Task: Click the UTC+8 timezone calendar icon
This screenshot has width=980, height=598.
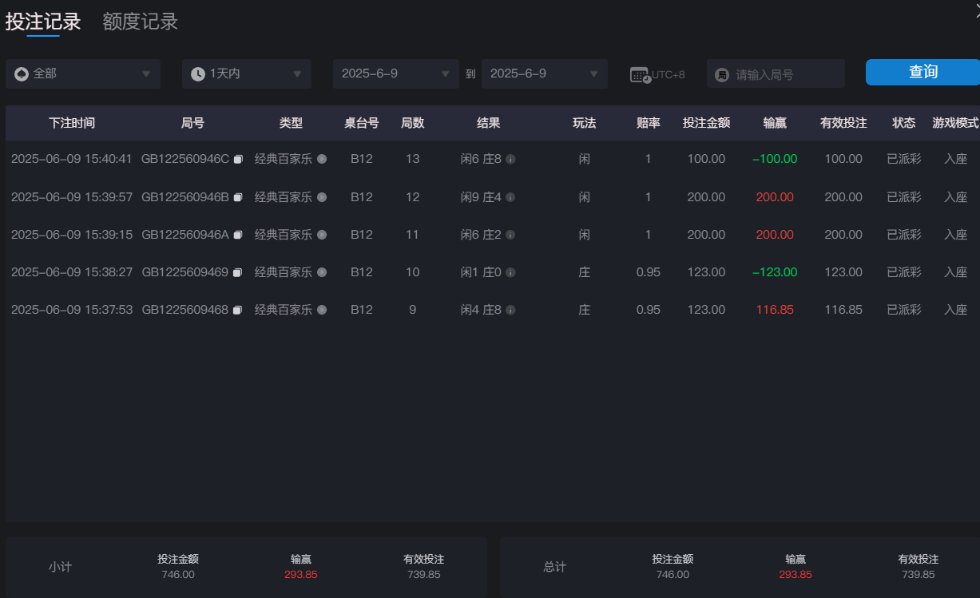Action: [x=640, y=75]
